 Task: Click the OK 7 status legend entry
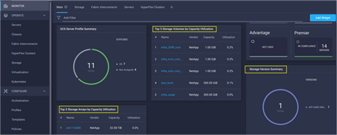point(120,64)
